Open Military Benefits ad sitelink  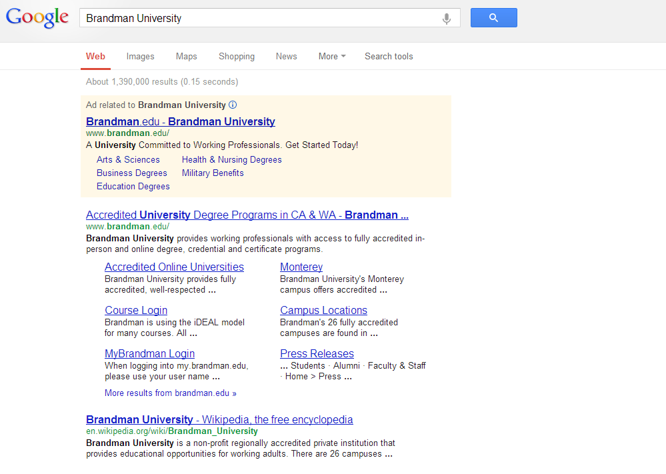(213, 173)
